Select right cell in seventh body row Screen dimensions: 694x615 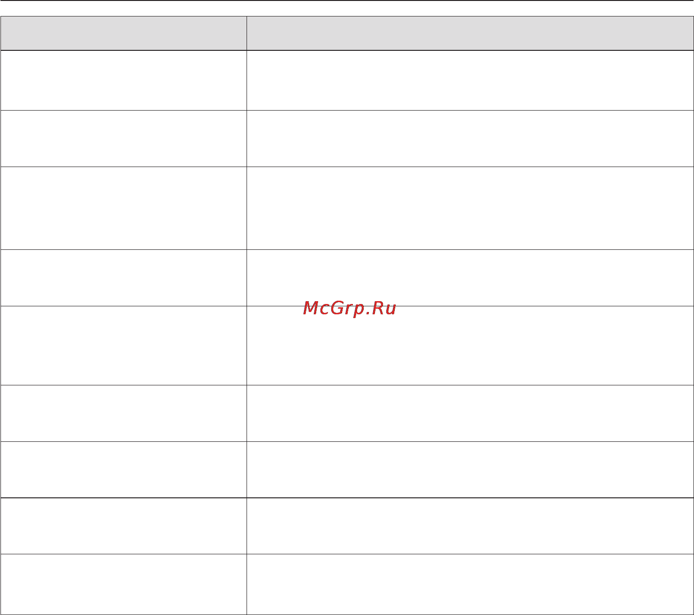(x=470, y=470)
